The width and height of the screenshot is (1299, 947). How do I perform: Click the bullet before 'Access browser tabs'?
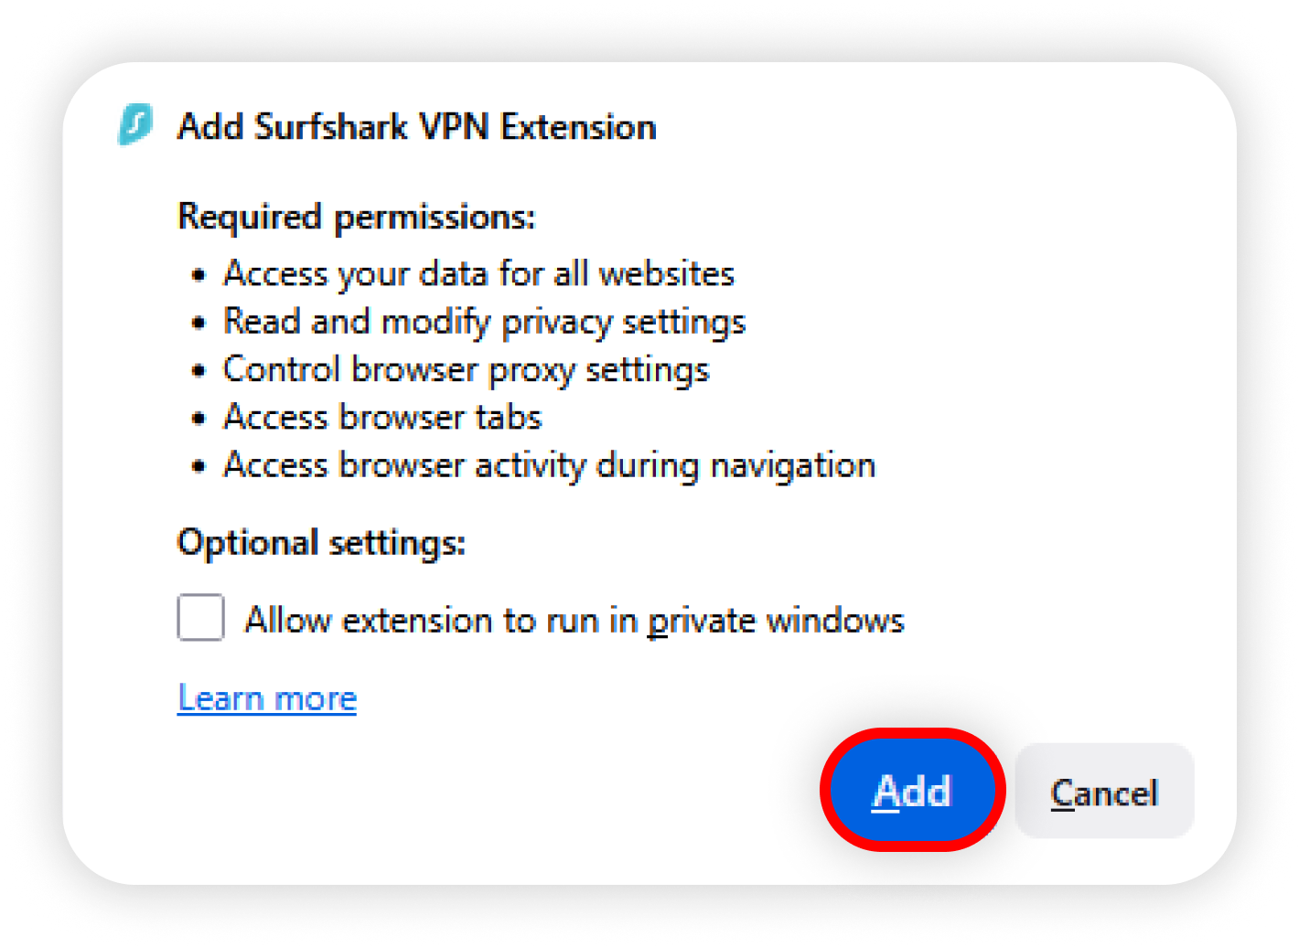click(x=199, y=418)
